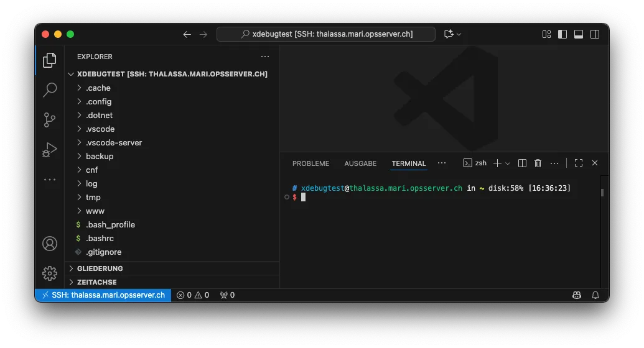Go back with the left arrow
This screenshot has width=644, height=348.
click(x=187, y=34)
